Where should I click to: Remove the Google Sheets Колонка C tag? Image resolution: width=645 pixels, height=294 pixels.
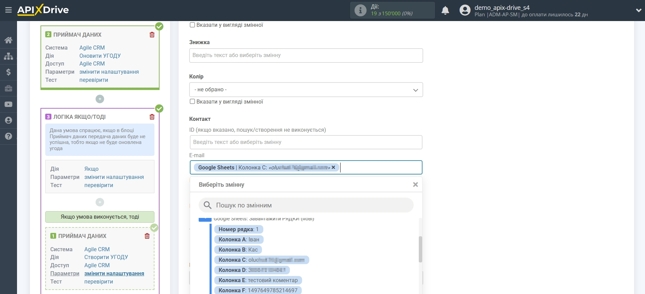(333, 167)
